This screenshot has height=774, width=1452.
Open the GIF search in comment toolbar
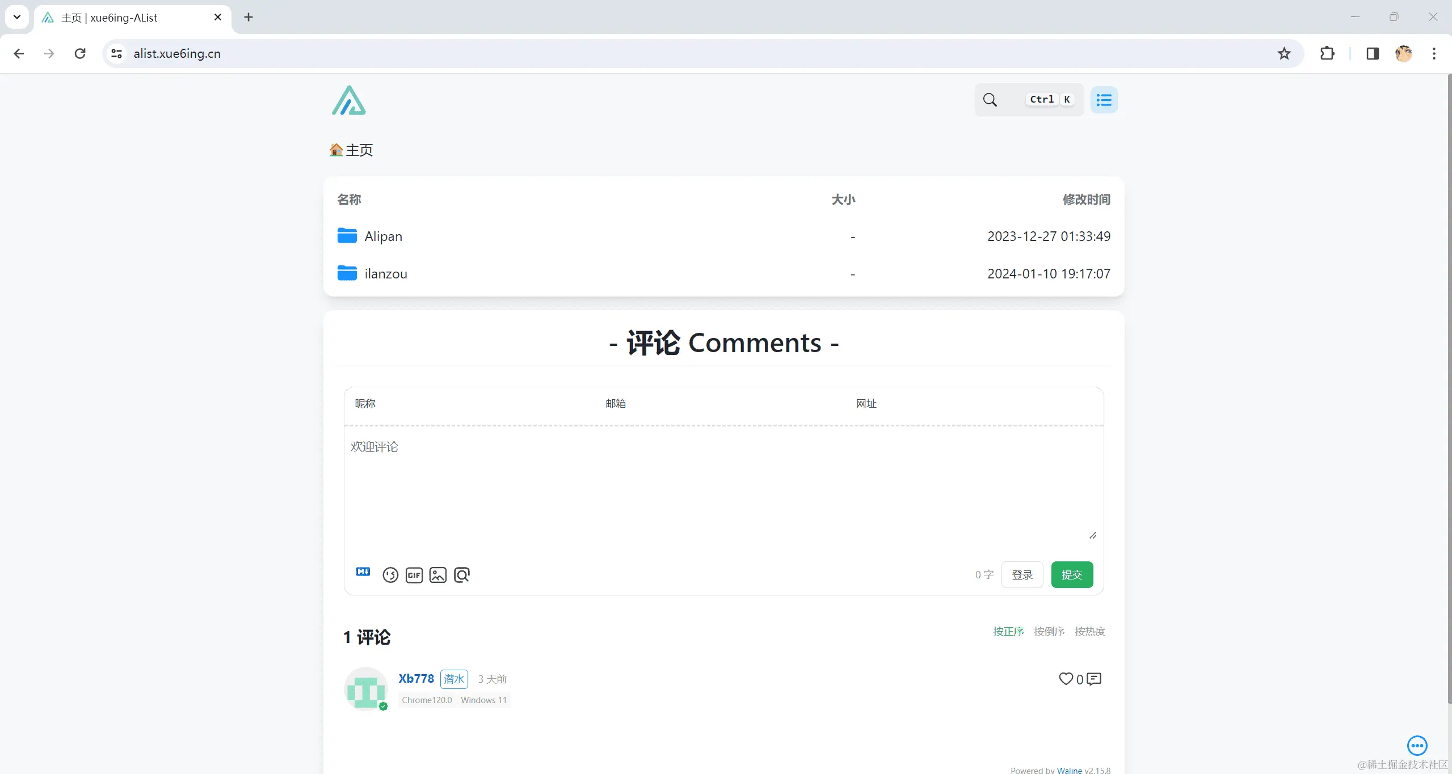[414, 575]
